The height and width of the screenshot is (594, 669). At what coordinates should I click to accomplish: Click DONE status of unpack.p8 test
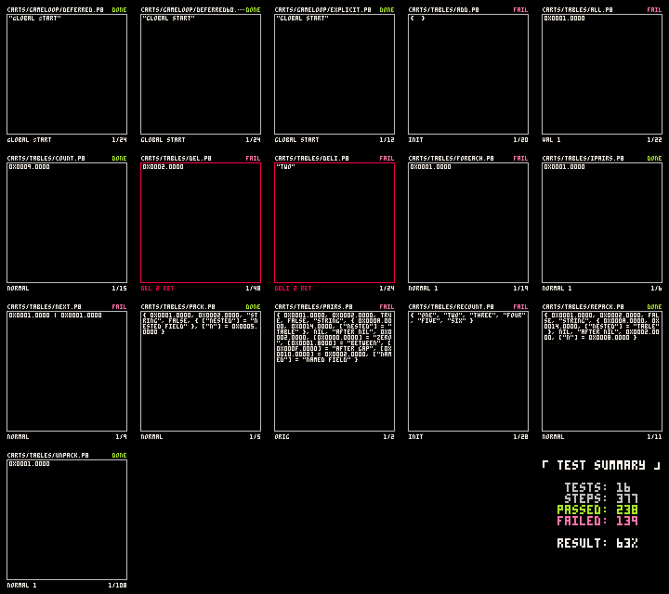click(x=120, y=456)
